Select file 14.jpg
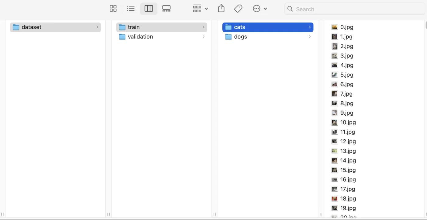 click(348, 160)
